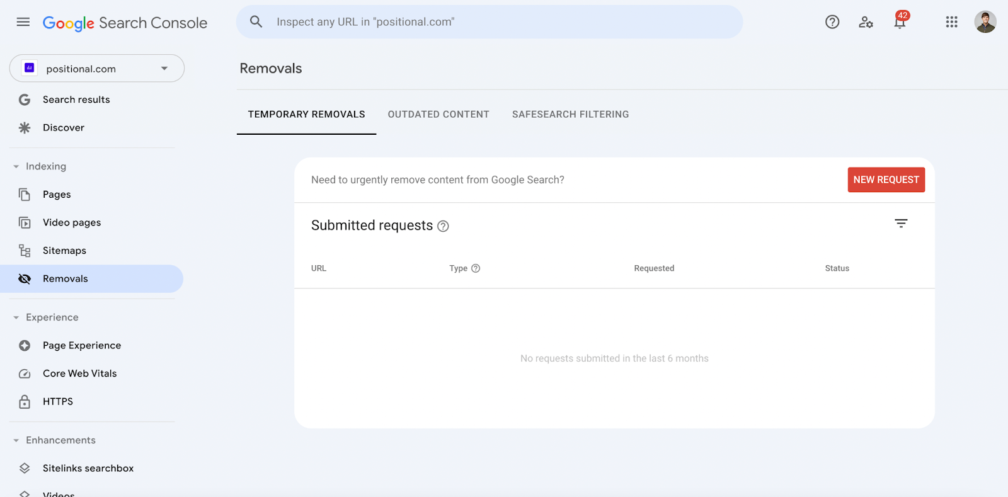Click the Search results Google icon
Viewport: 1008px width, 497px height.
[x=25, y=100]
